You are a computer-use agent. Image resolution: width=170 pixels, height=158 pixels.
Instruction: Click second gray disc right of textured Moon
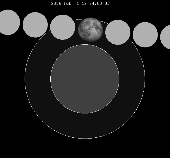tap(145, 35)
